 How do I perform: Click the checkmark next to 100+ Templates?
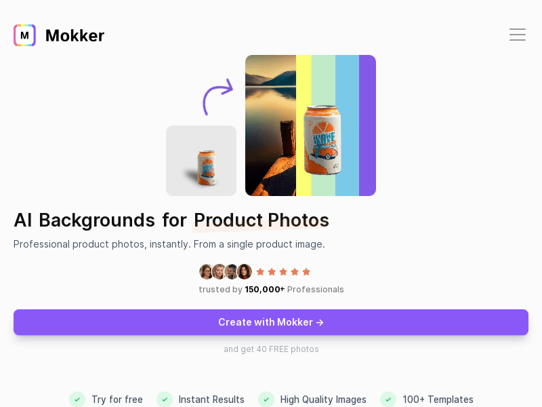(x=388, y=400)
